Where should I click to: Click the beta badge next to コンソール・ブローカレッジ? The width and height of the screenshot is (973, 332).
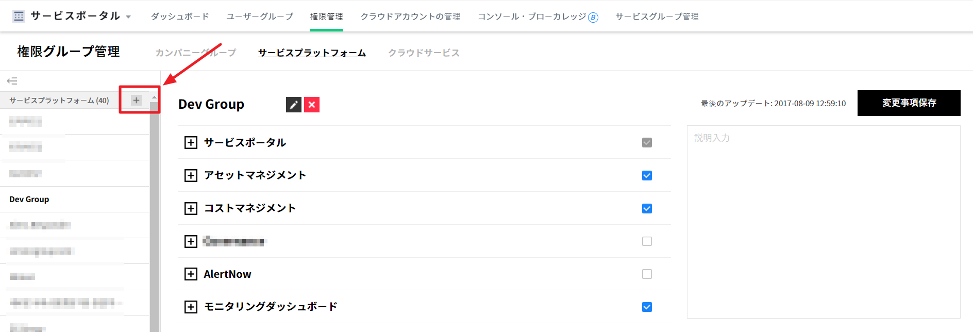click(593, 18)
